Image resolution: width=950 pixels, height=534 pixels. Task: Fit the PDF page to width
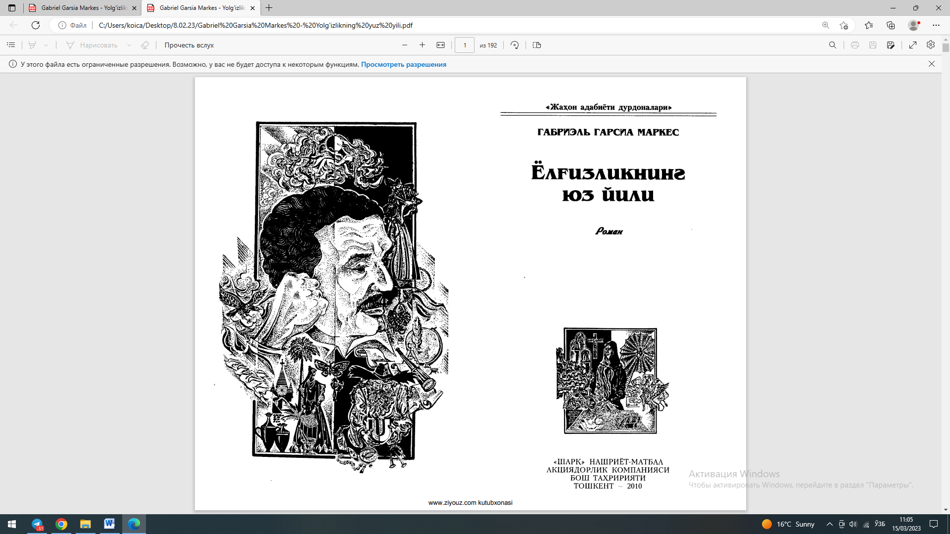pos(440,45)
